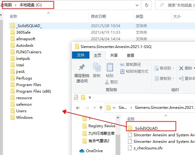Select the Users folder icon
This screenshot has height=155, width=195.
tap(12, 111)
